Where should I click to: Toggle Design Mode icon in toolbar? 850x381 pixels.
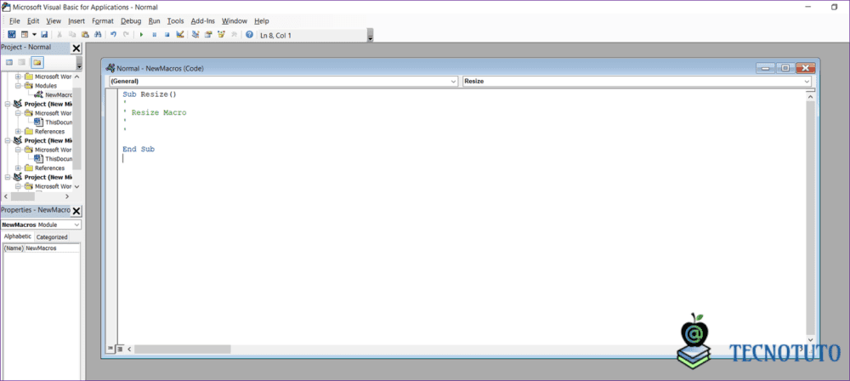pos(179,34)
